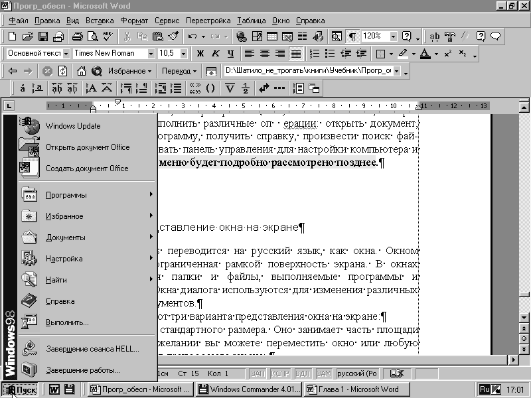Choose Выполнить... in the Start menu
Viewport: 531px width, 398px height.
pos(88,322)
